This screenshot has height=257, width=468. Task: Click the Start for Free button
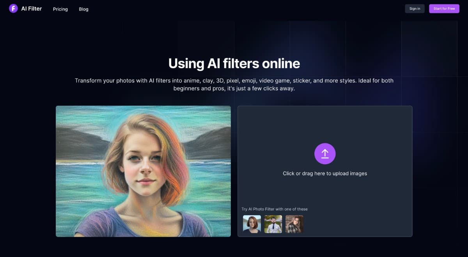pos(444,9)
